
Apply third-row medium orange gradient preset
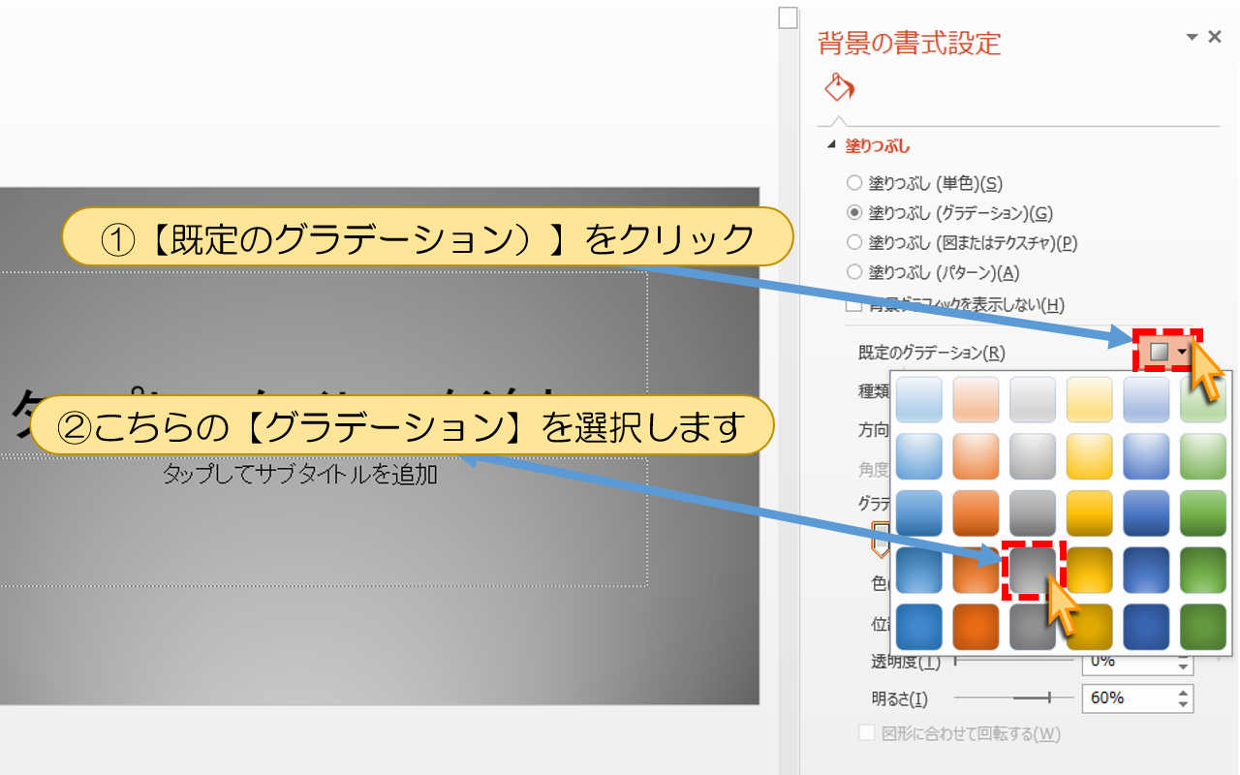click(976, 513)
